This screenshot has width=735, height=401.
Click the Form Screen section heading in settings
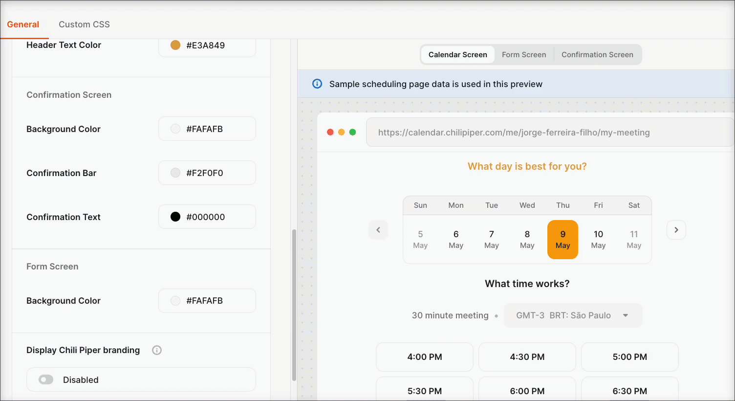tap(52, 267)
